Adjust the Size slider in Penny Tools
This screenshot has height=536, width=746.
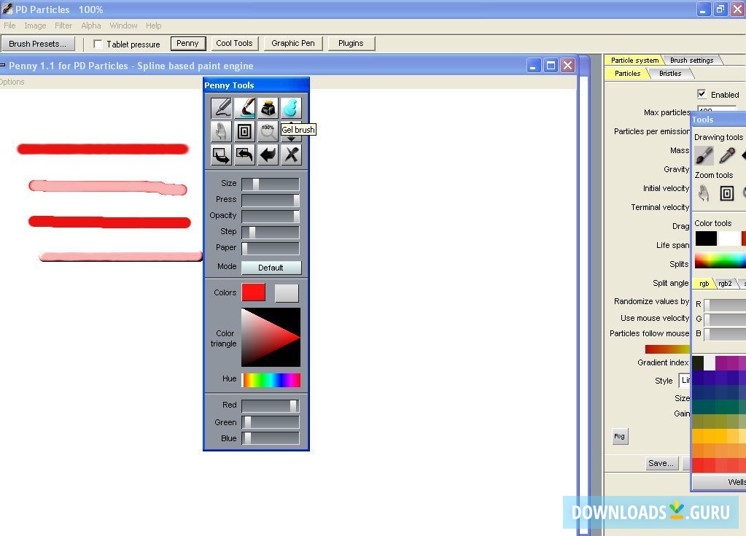click(271, 184)
